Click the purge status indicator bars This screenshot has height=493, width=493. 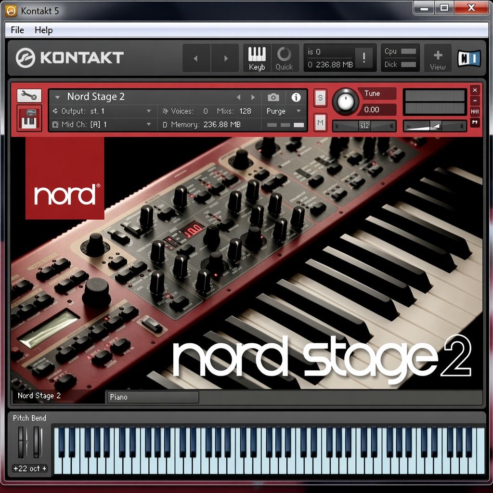(285, 125)
